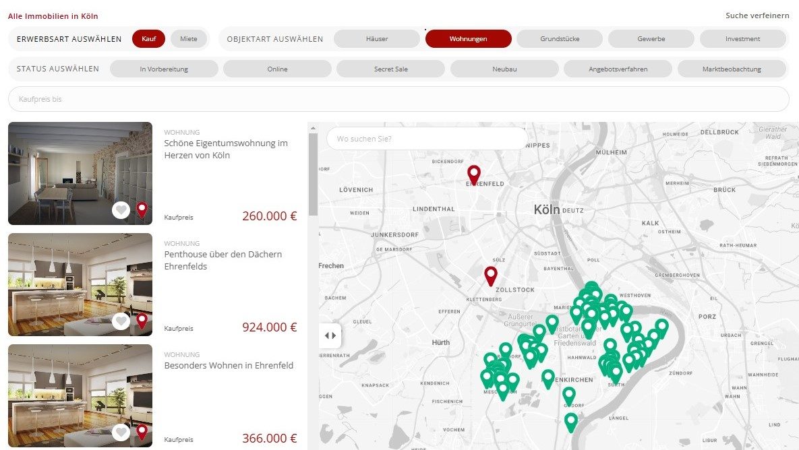This screenshot has width=799, height=450.
Task: Select Kauf acquisition type
Action: (x=149, y=38)
